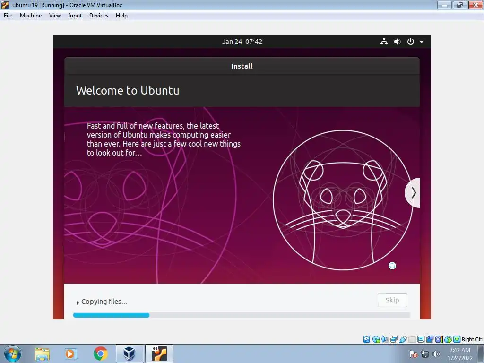484x363 pixels.
Task: Open the Help menu
Action: (121, 16)
